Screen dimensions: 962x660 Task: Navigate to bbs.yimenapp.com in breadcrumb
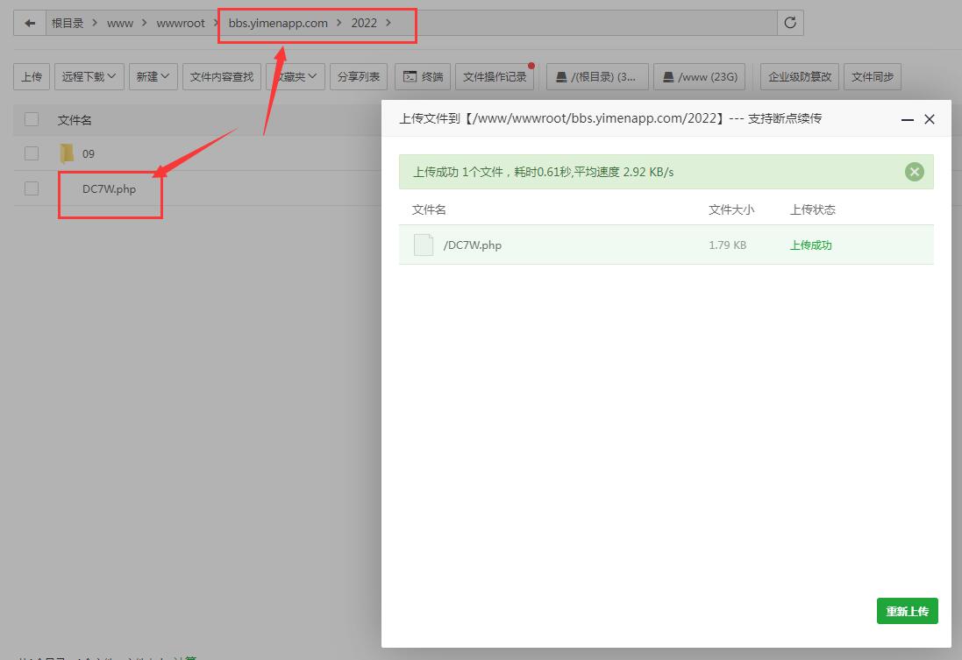[x=278, y=24]
